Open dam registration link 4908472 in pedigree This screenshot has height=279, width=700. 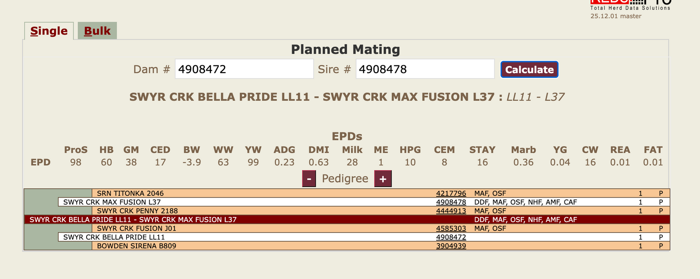(x=451, y=237)
